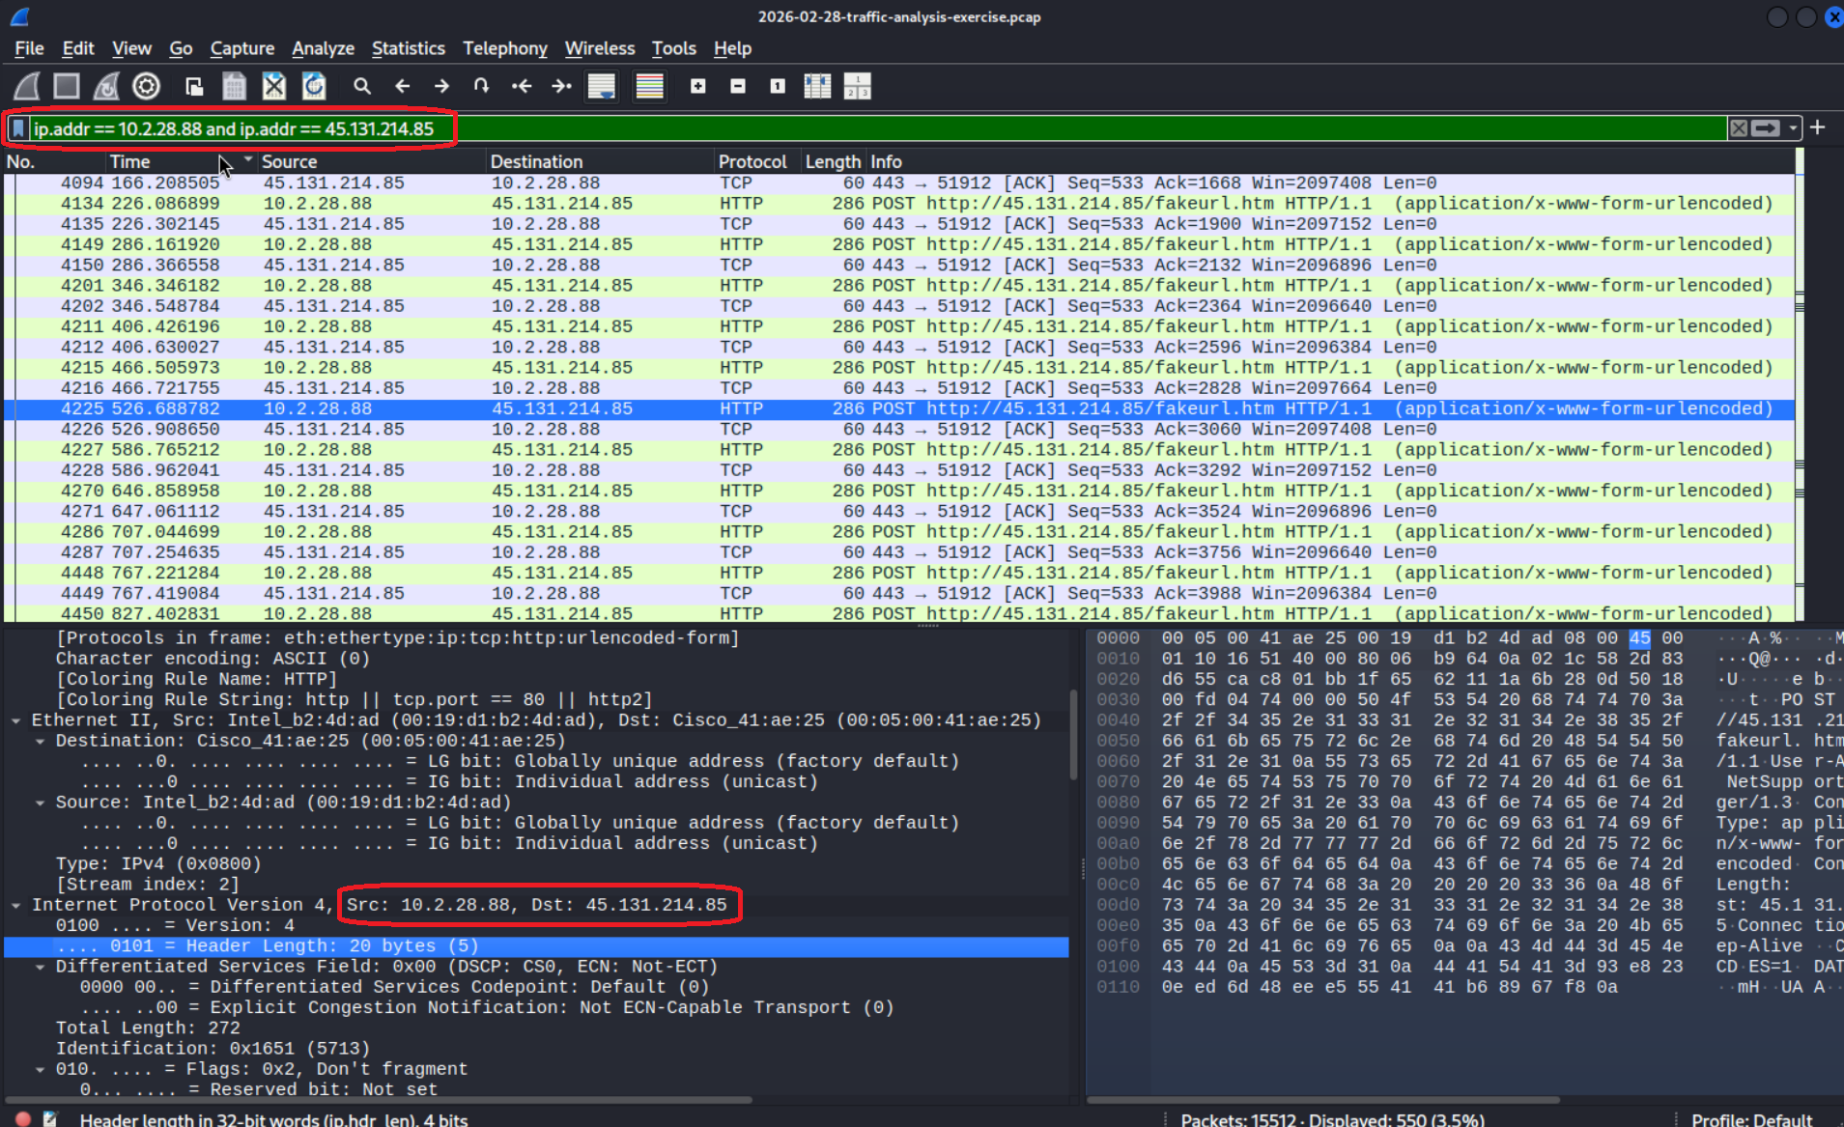
Task: Collapse Destination Cisco_41:ae:25 node
Action: (x=41, y=741)
